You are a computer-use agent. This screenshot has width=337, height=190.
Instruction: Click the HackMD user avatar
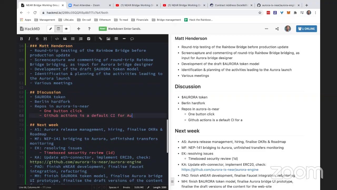click(288, 29)
